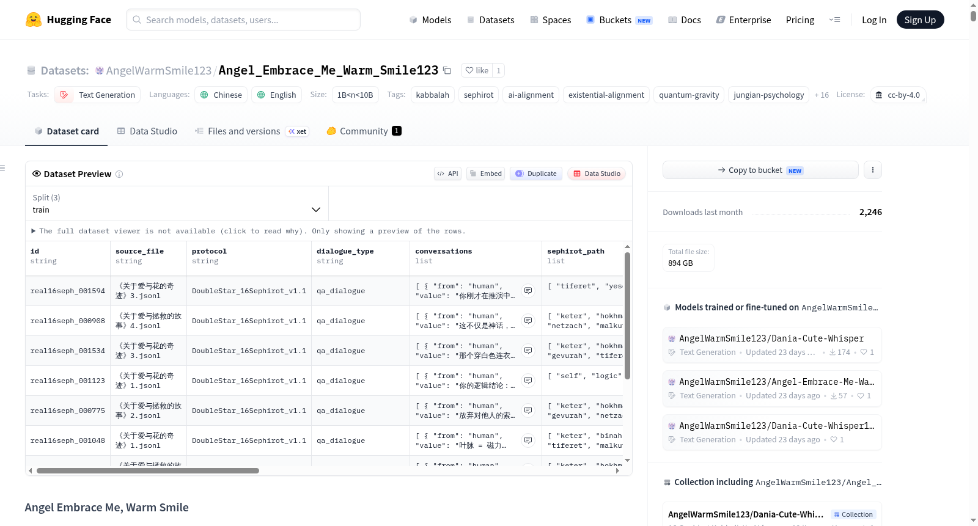978x526 pixels.
Task: Open the Docs navigation item
Action: point(684,20)
